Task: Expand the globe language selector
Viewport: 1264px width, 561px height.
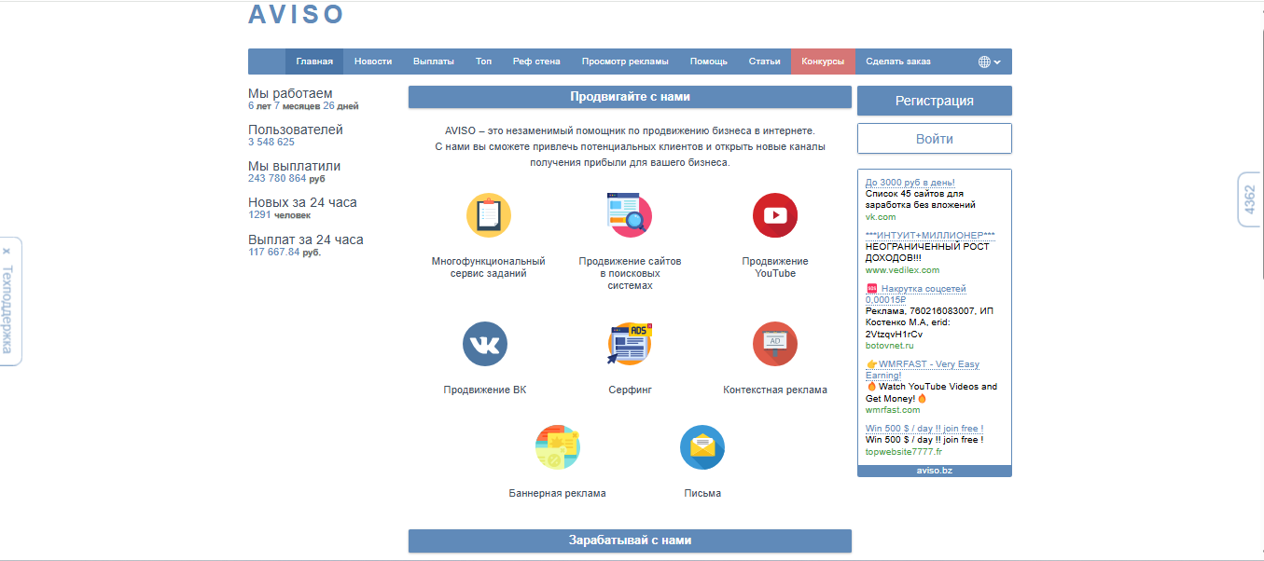Action: point(990,62)
